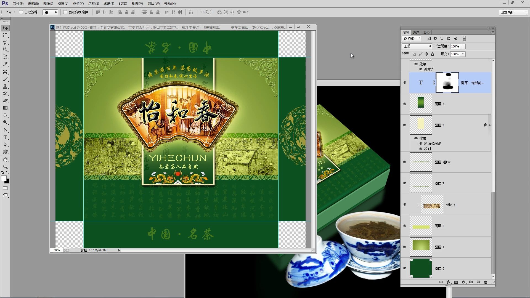
Task: Open the 文件(F) menu
Action: [18, 4]
